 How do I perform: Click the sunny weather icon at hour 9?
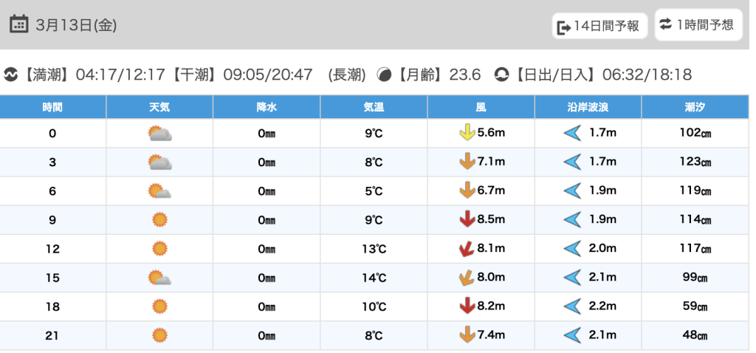pyautogui.click(x=159, y=220)
